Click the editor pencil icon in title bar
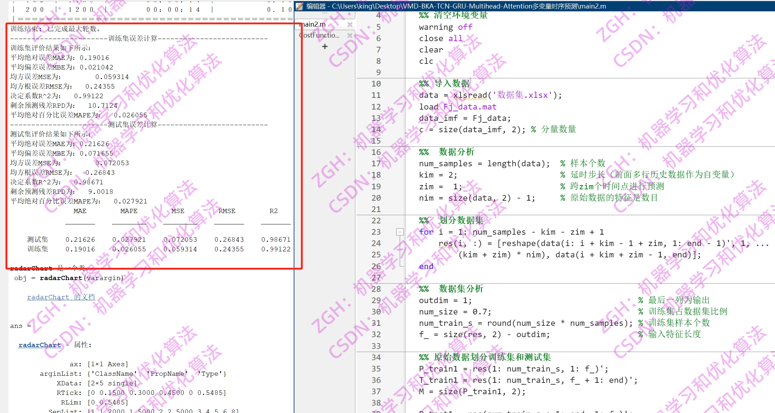The height and width of the screenshot is (413, 775). [x=300, y=6]
